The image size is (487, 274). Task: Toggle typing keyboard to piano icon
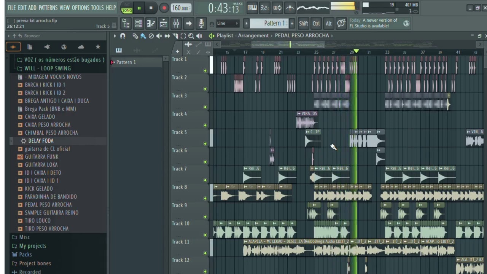click(252, 8)
